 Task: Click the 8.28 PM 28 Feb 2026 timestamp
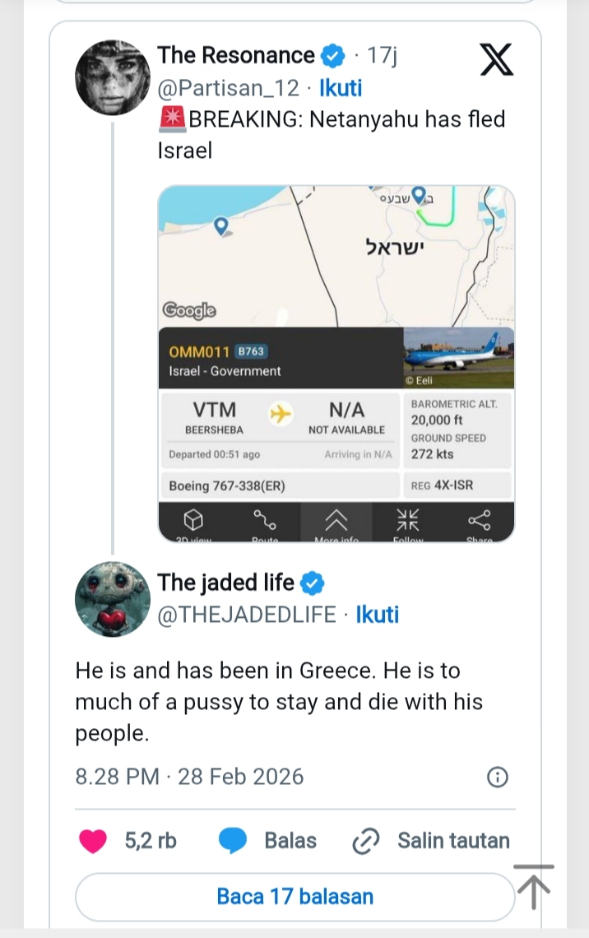point(189,777)
